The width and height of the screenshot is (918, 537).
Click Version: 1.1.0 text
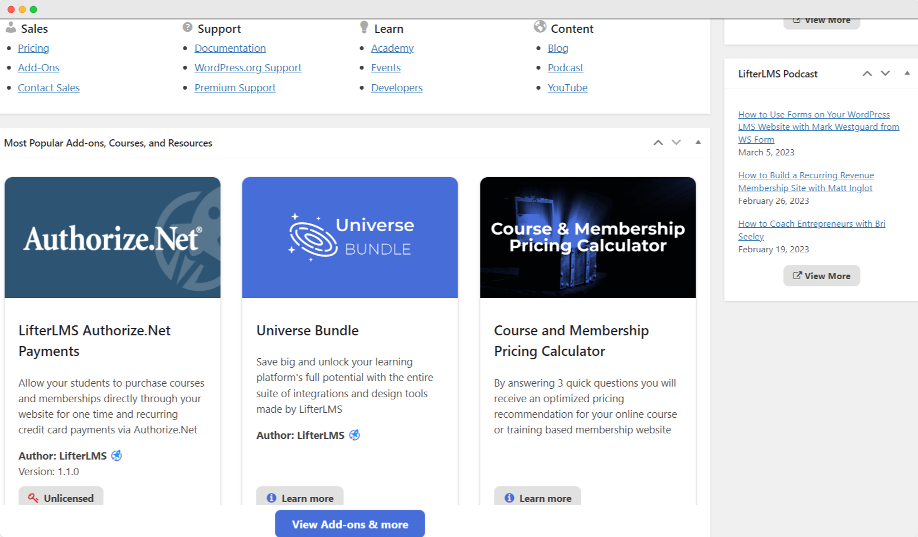[48, 471]
